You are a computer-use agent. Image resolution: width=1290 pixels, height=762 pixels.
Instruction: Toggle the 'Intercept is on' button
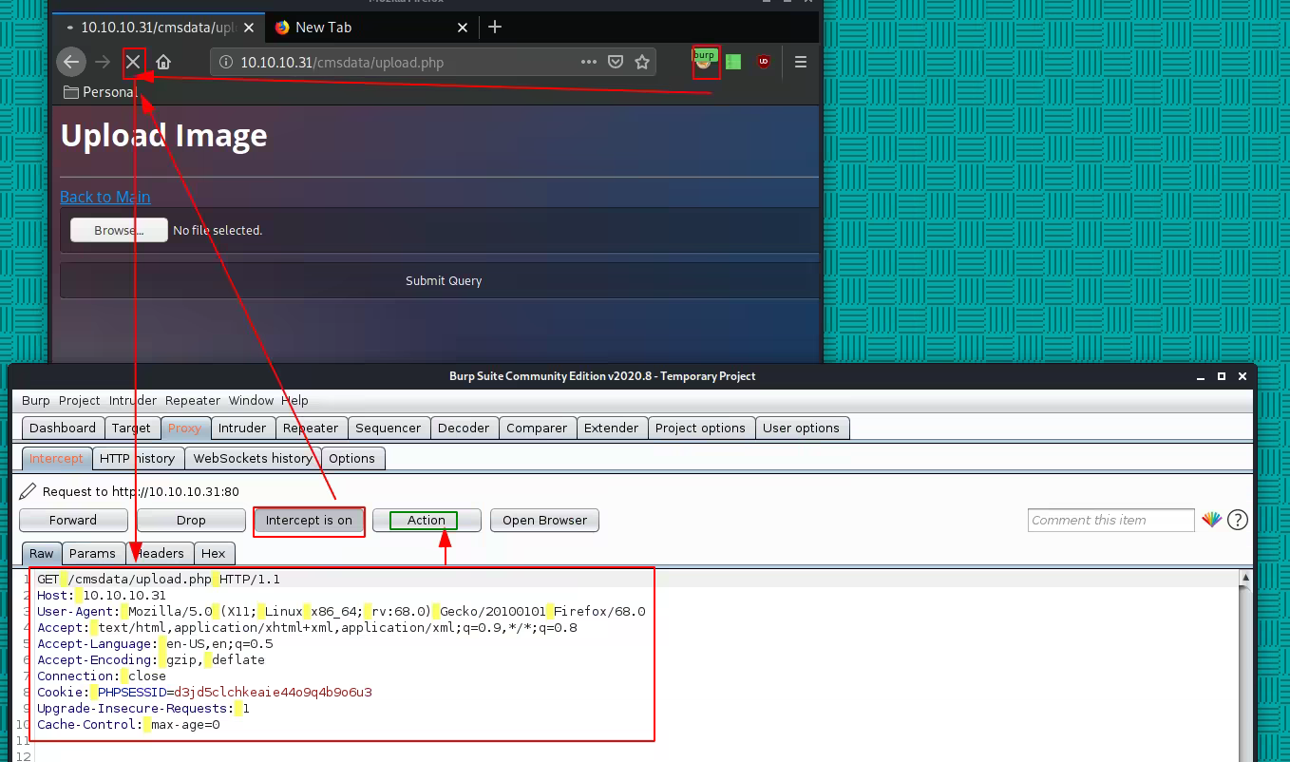pos(309,520)
